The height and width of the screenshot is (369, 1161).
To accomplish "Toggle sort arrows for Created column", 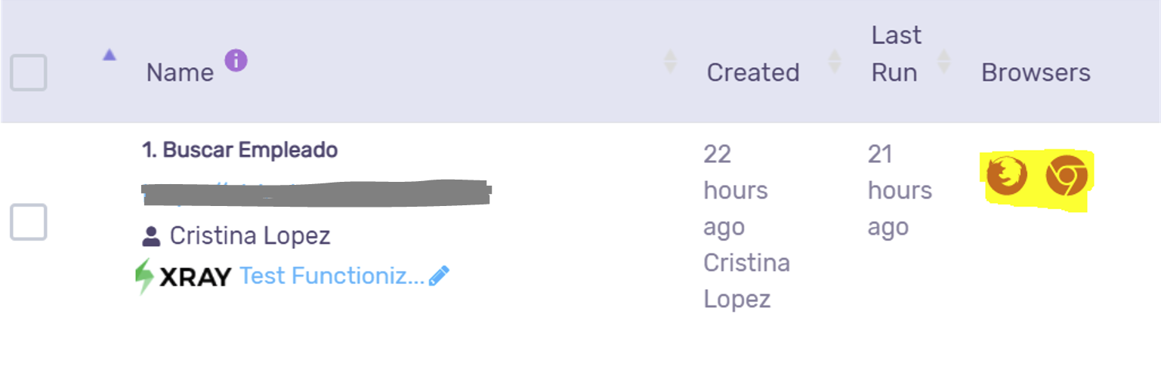I will tap(835, 61).
